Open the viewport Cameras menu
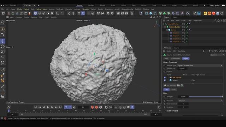 (18, 17)
